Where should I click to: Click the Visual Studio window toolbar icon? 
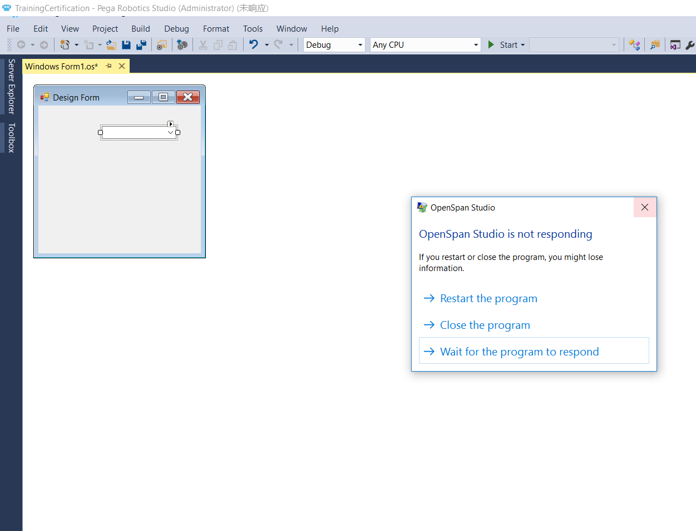[675, 45]
